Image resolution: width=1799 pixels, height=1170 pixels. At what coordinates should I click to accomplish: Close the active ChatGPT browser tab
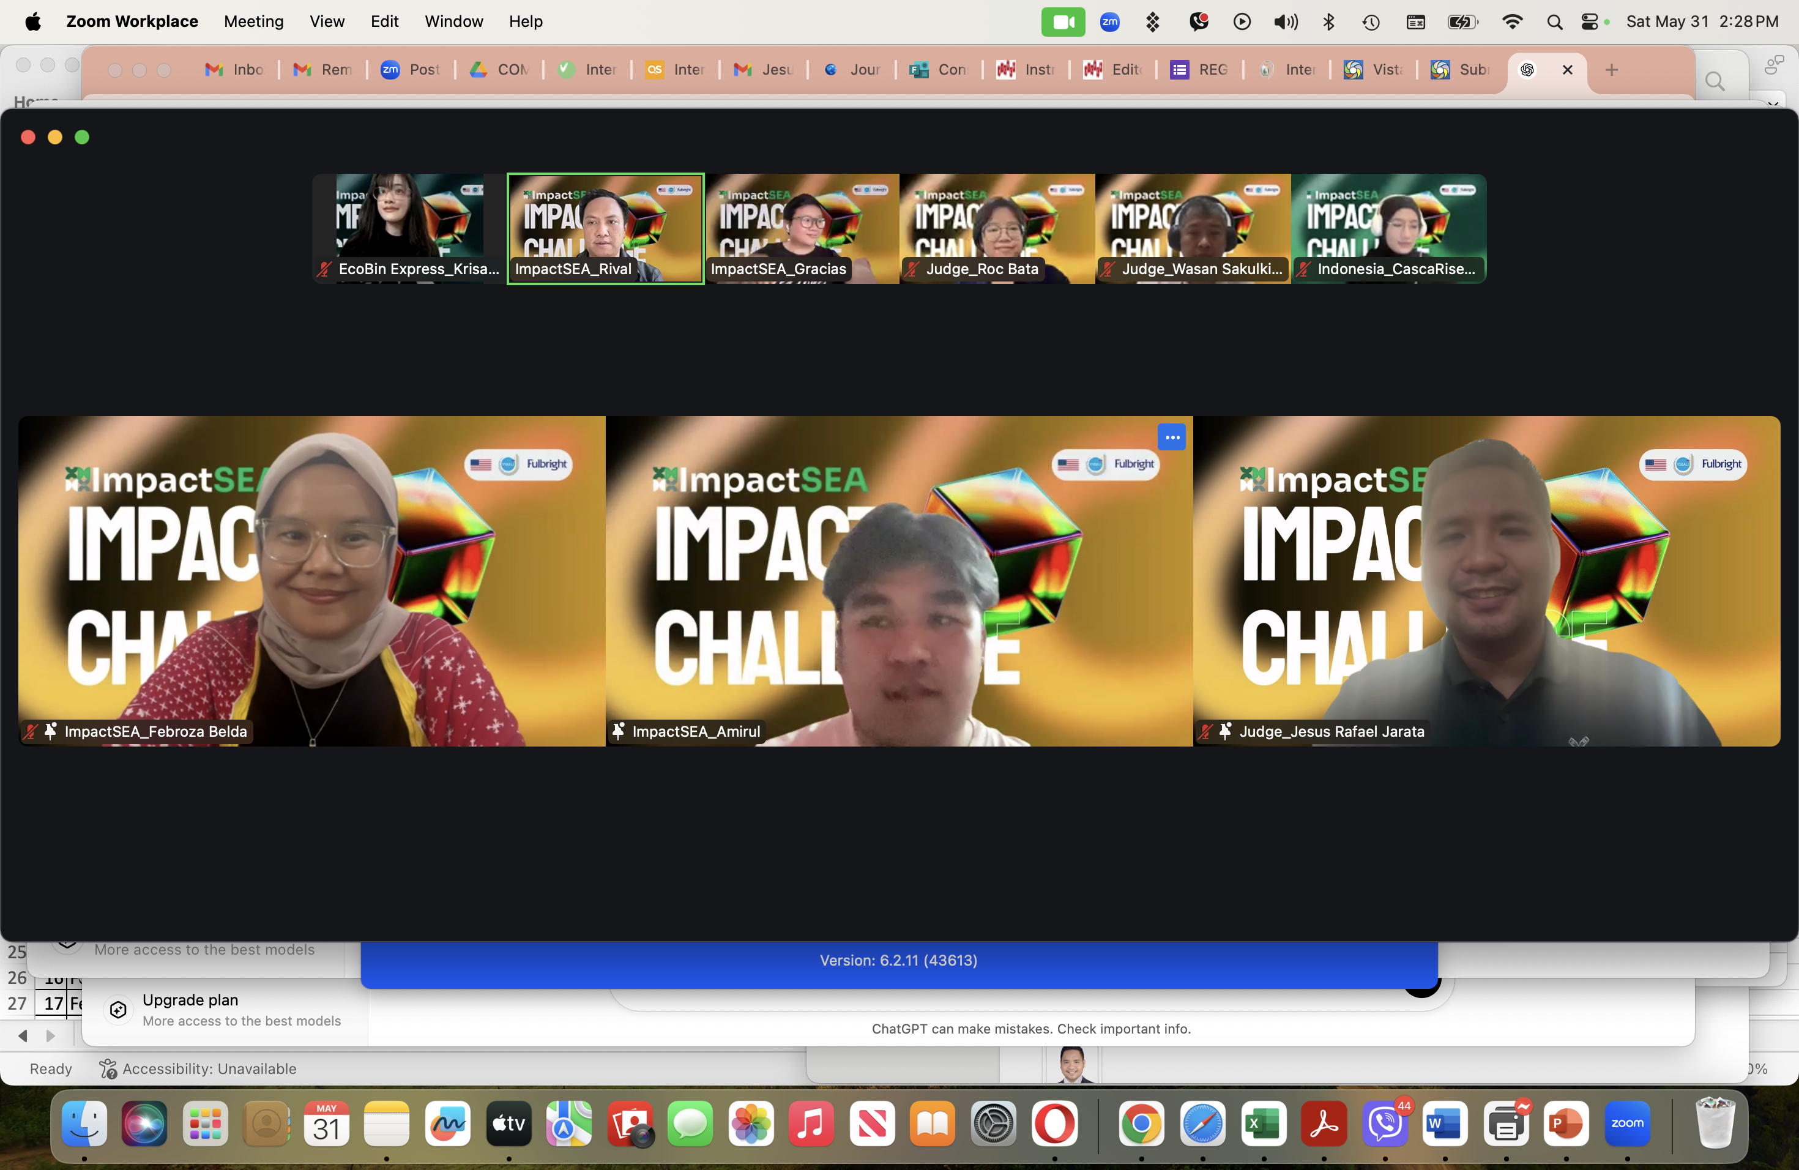pyautogui.click(x=1567, y=70)
